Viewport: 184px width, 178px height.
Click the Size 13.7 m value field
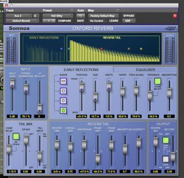[x=95, y=116]
